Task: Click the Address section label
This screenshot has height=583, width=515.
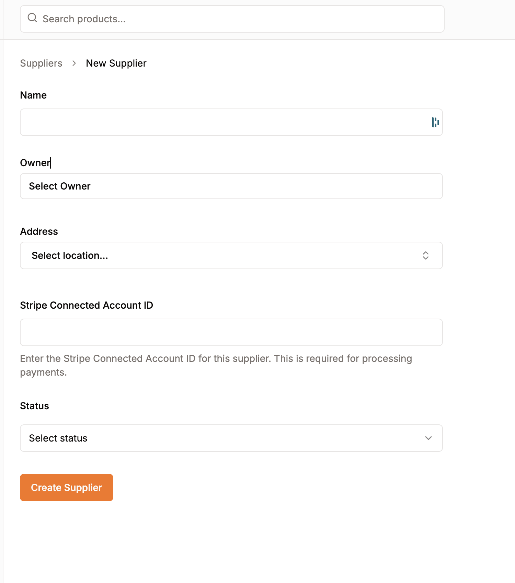Action: [x=39, y=231]
